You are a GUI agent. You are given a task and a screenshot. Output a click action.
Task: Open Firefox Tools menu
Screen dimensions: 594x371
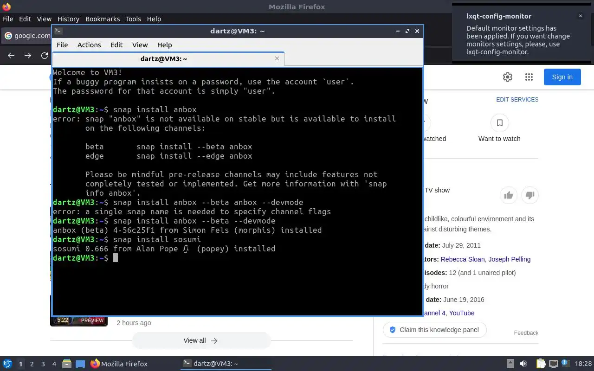pos(133,19)
